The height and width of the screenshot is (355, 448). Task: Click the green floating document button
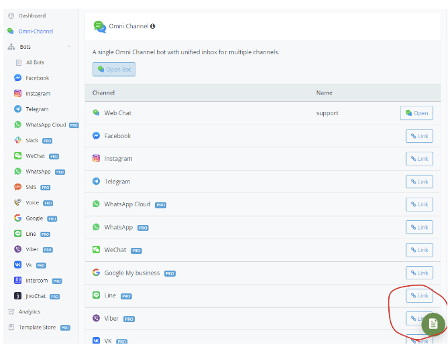(x=433, y=324)
